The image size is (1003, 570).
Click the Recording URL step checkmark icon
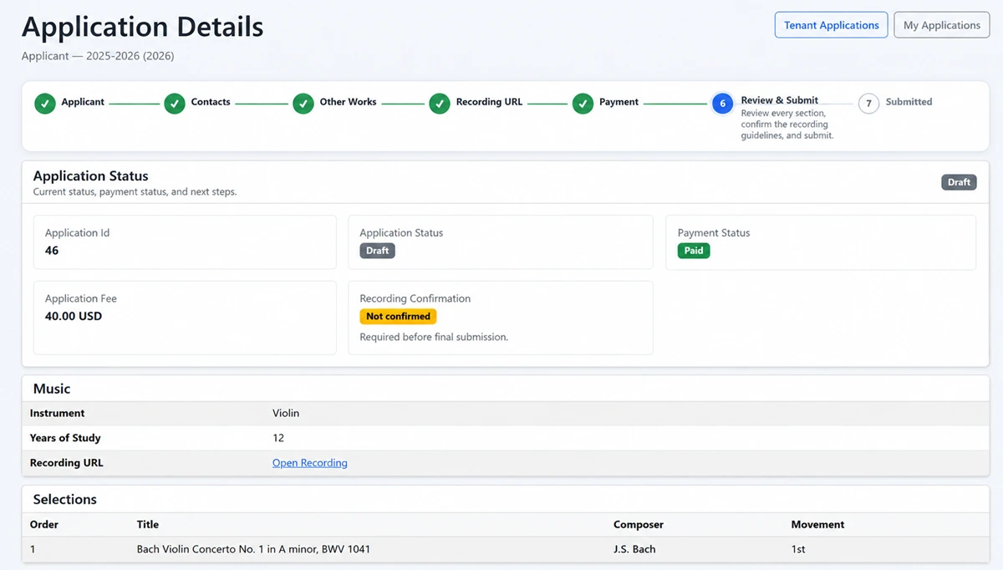point(440,104)
